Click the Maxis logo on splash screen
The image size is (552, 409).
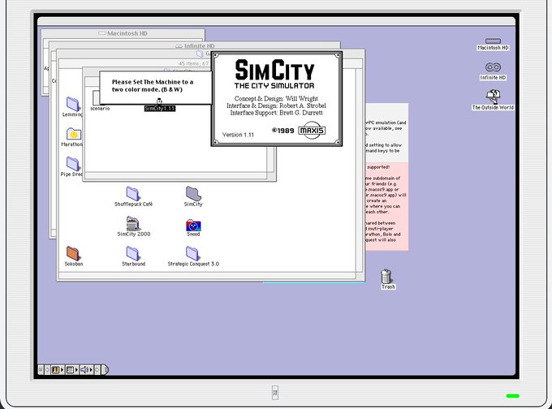click(x=312, y=130)
